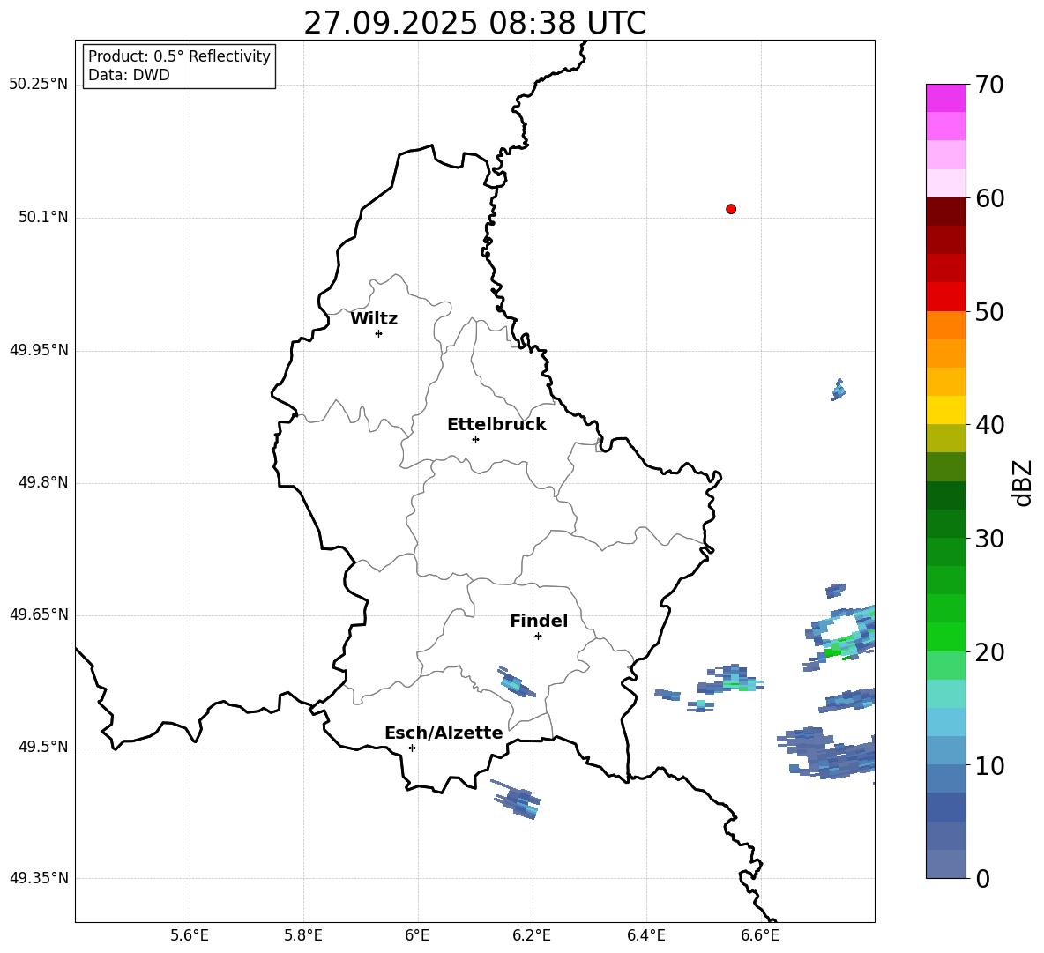1044x953 pixels.
Task: Click the dBZ colorbar label
Action: tap(1022, 482)
